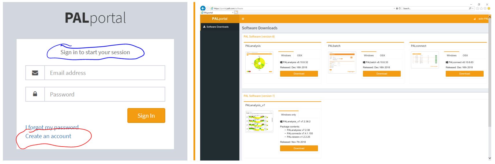
Task: Open the PALanalysis screenshot thumbnail
Action: 259,62
